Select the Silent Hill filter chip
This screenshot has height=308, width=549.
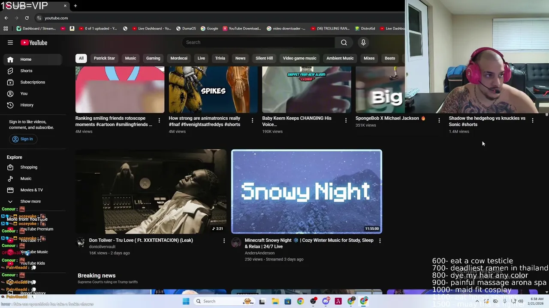[264, 58]
